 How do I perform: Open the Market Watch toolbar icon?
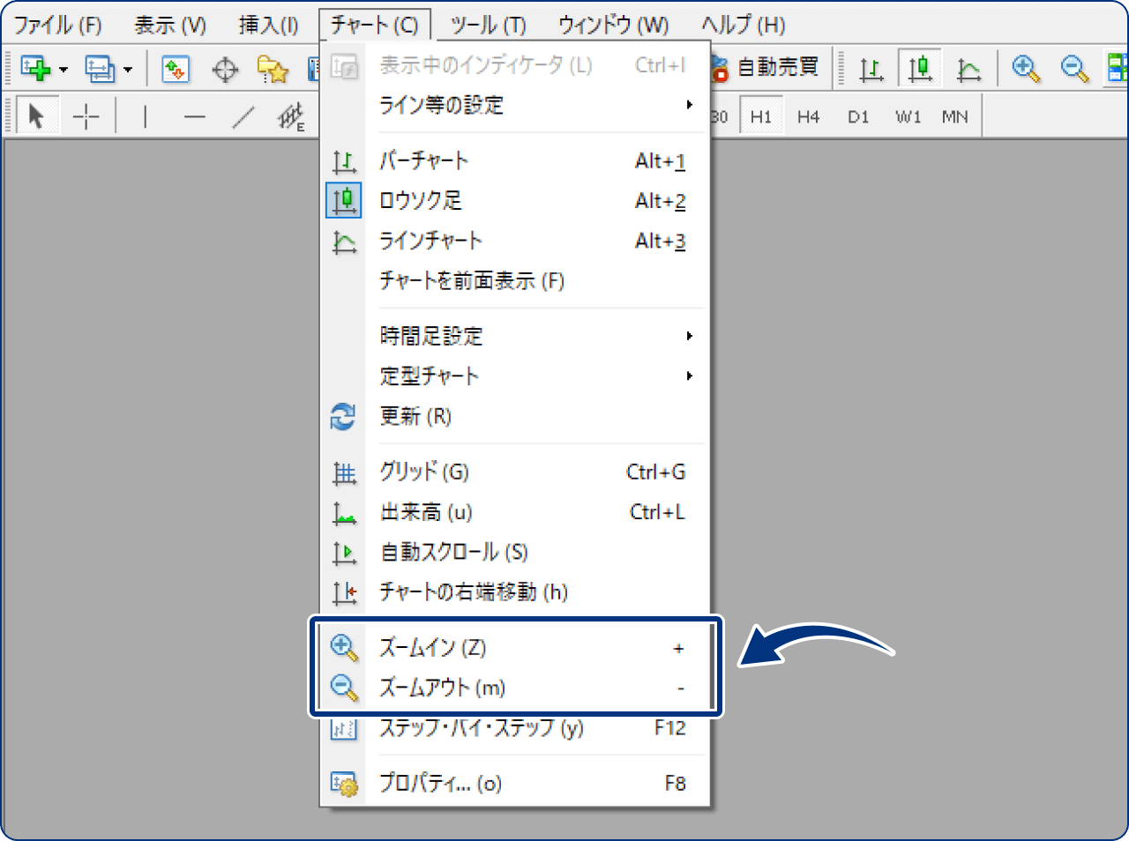176,69
